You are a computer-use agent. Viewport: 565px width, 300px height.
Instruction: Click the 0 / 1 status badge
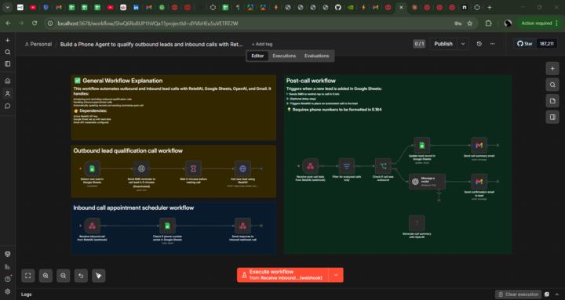point(419,44)
